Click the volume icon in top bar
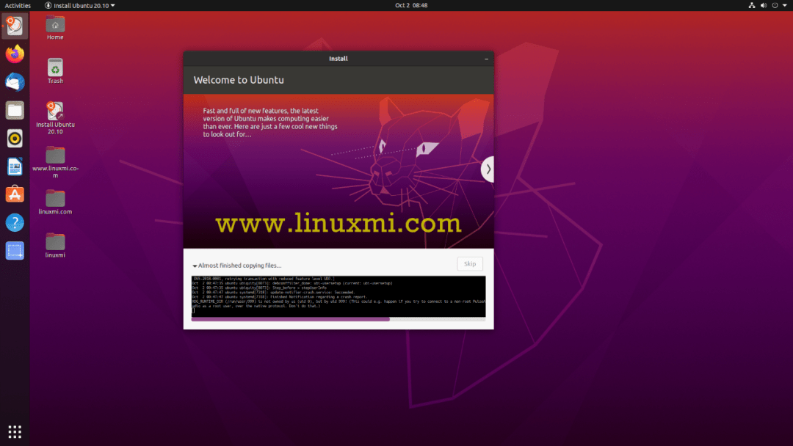Screen dimensions: 793x446 [763, 5]
